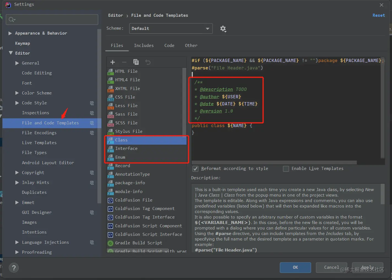Expand the Proofreading node
392x280 pixels.
point(17,252)
